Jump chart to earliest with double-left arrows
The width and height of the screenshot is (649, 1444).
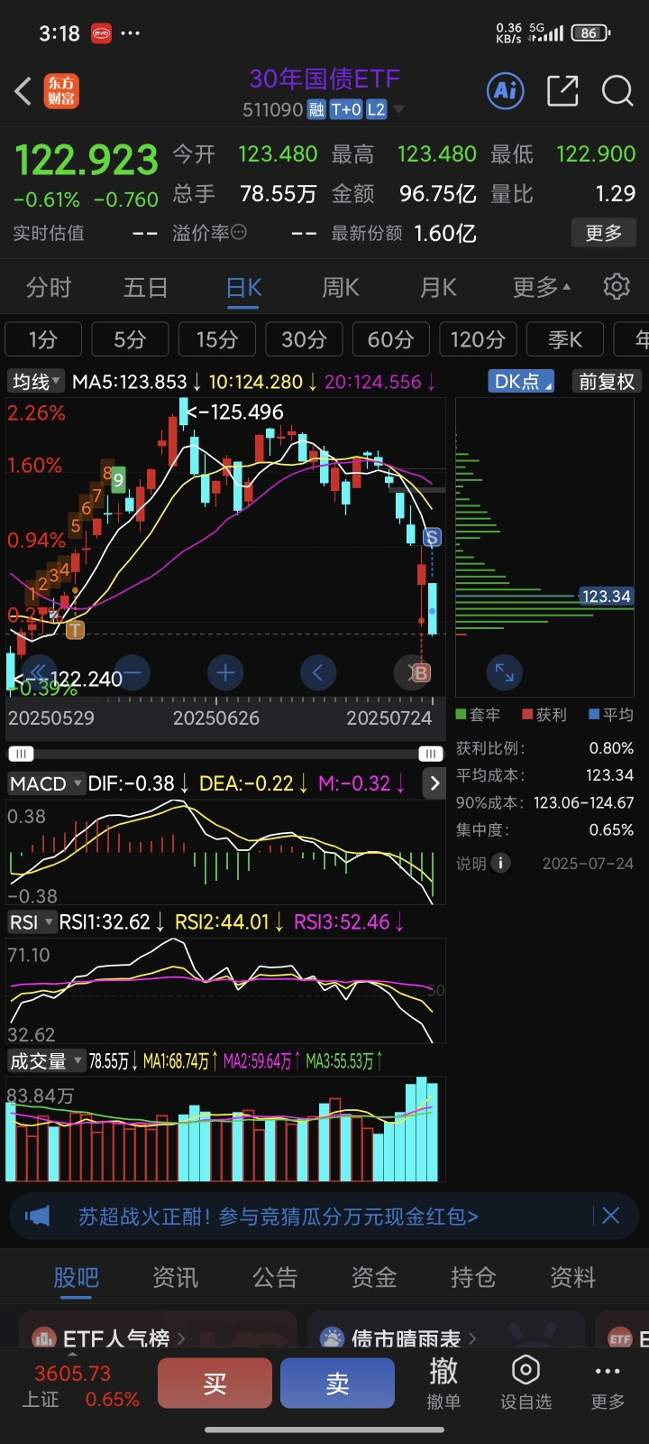(x=40, y=672)
